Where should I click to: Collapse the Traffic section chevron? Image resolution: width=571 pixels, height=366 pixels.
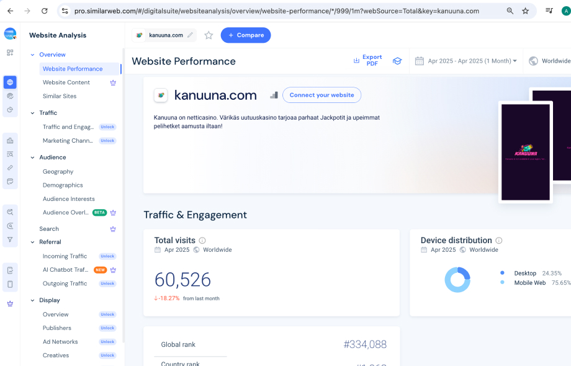(32, 113)
